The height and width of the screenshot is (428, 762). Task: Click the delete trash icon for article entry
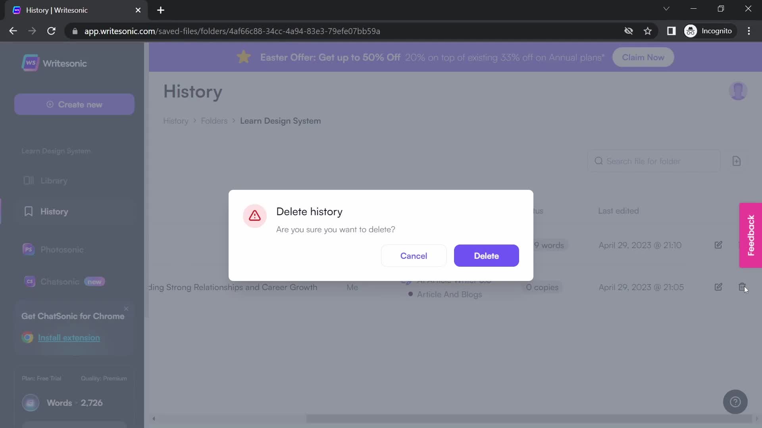742,287
